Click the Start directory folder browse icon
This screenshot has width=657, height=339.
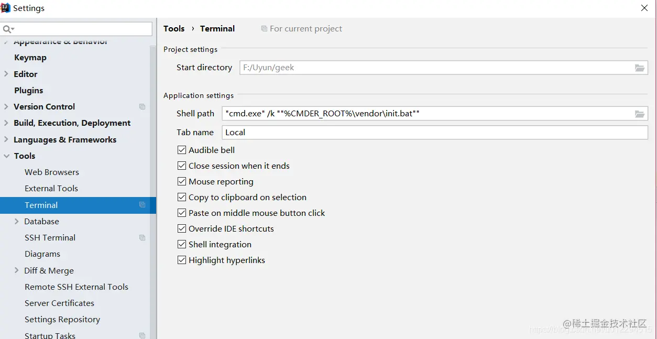639,68
